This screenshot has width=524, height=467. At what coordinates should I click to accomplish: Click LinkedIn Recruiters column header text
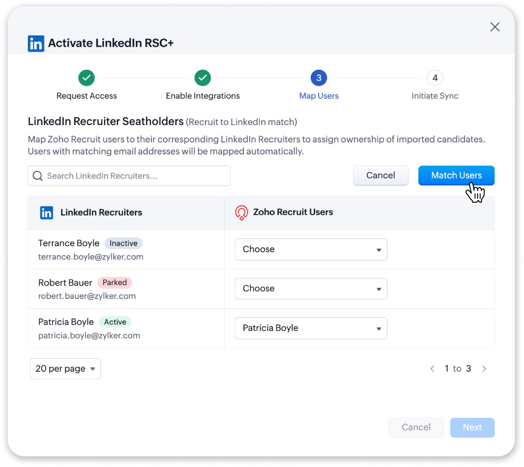point(101,213)
